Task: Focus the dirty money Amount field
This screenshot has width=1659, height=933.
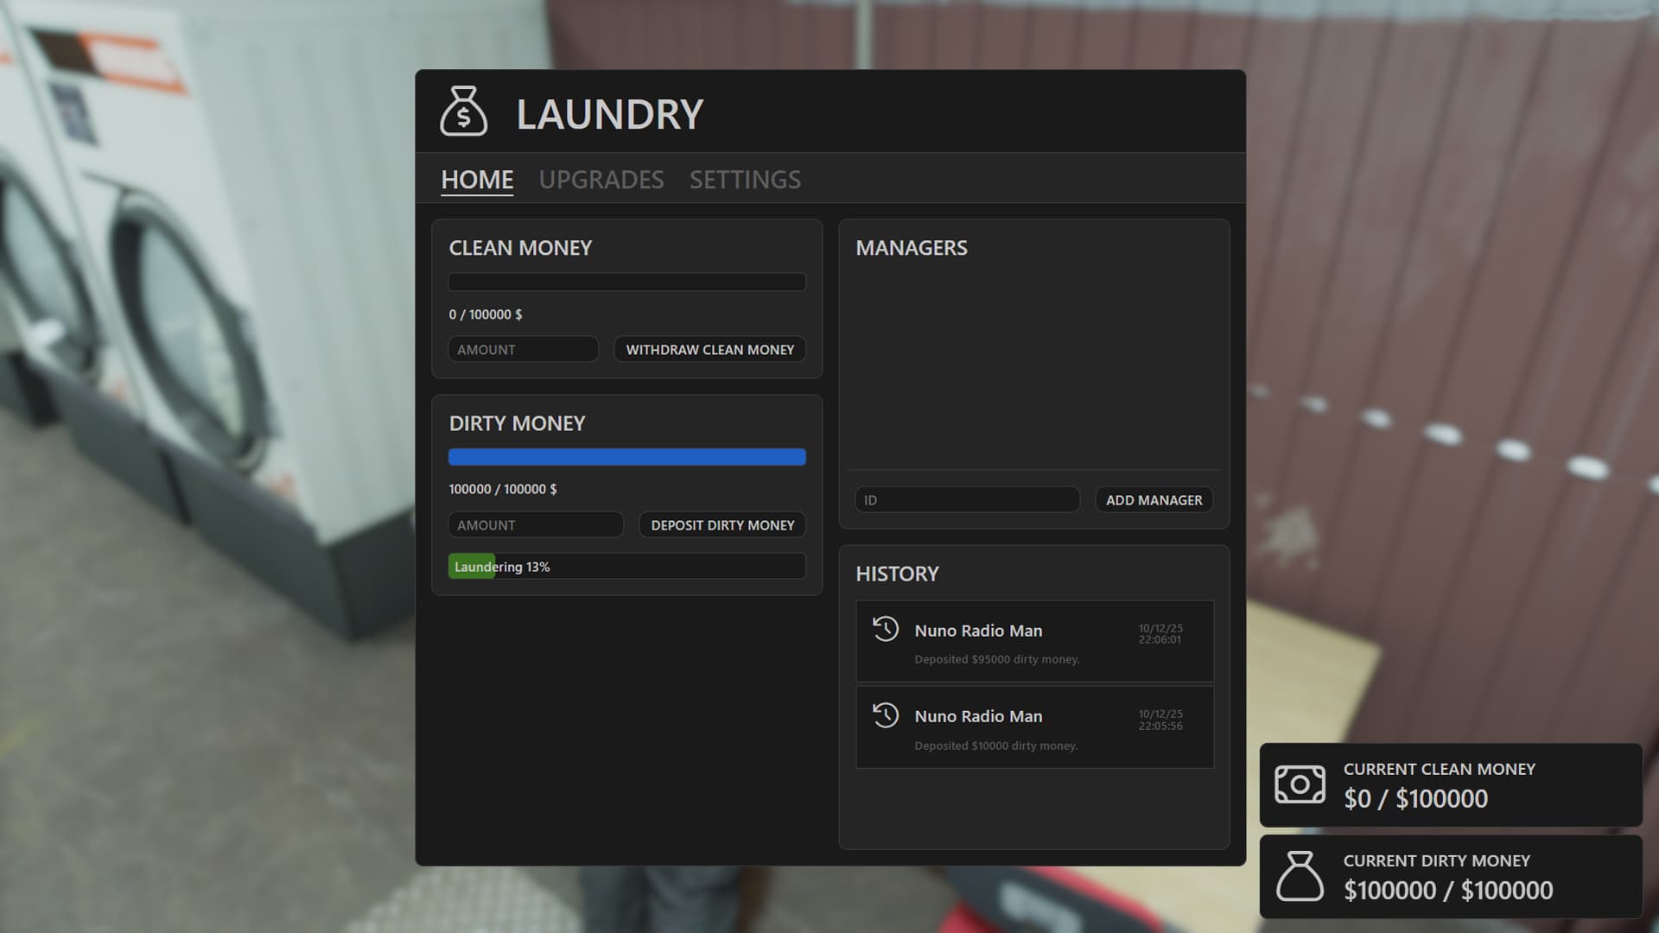Action: 535,525
